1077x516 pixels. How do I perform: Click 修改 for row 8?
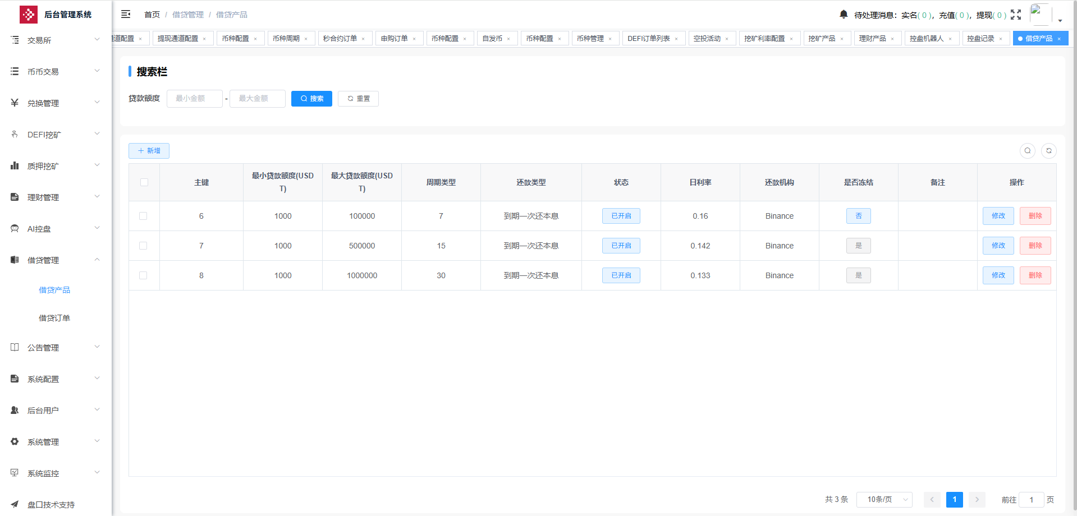998,275
